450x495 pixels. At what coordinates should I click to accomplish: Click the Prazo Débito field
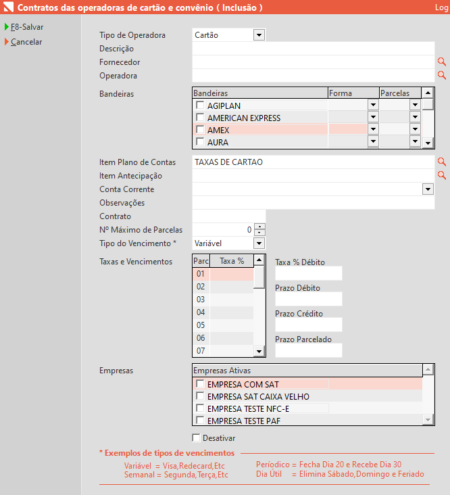(308, 299)
